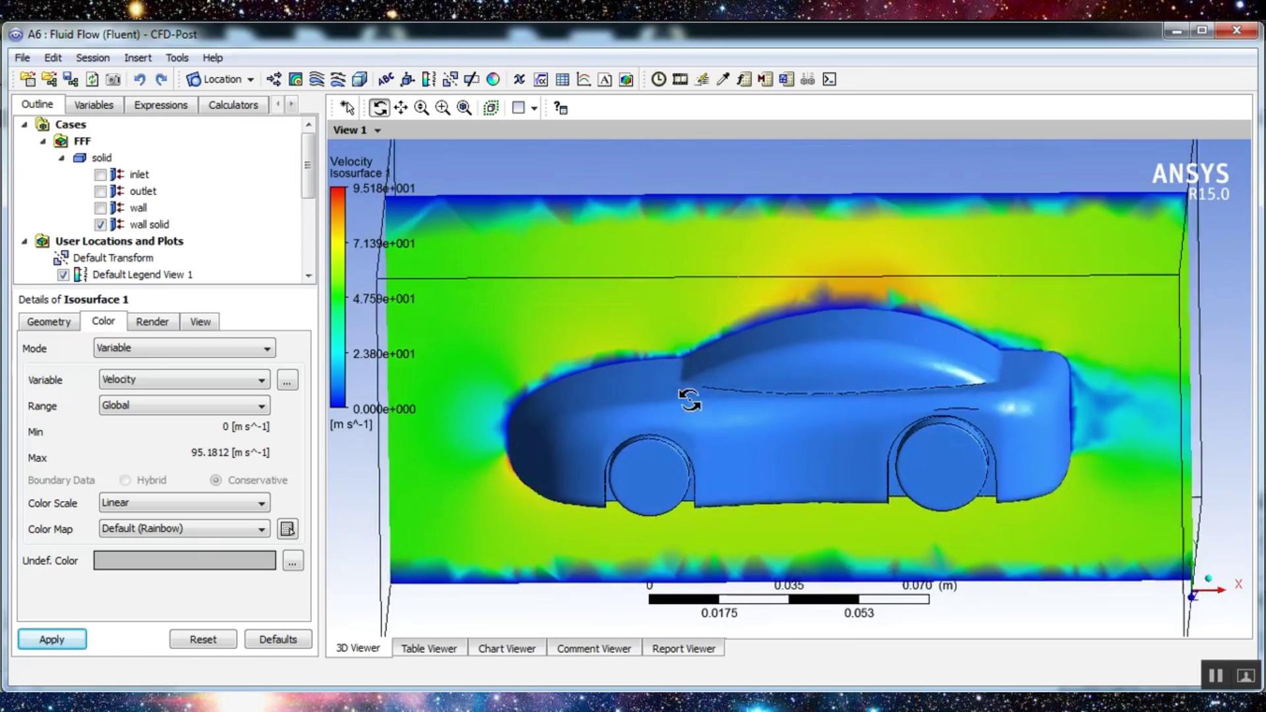Screen dimensions: 1266x712
Task: Click the Undo arrow icon
Action: (139, 80)
